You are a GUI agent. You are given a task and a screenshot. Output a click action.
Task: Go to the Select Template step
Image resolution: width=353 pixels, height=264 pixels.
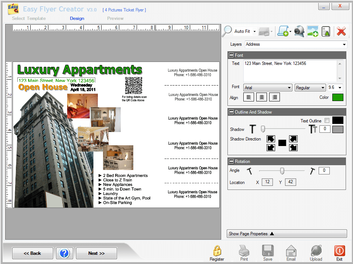point(29,18)
